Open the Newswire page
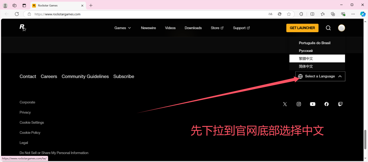The image size is (368, 162). (148, 28)
